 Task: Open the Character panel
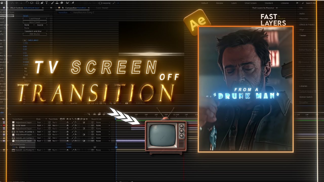click(304, 19)
